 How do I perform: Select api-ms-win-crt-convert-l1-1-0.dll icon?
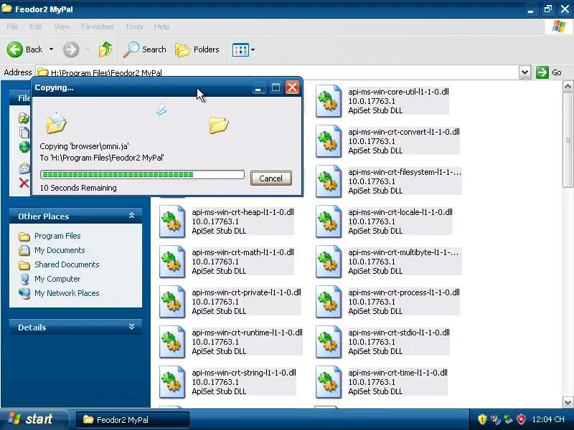click(x=329, y=141)
